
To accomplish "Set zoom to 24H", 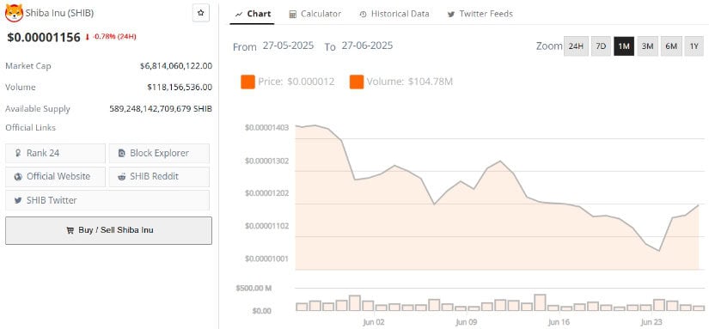I will tap(576, 46).
